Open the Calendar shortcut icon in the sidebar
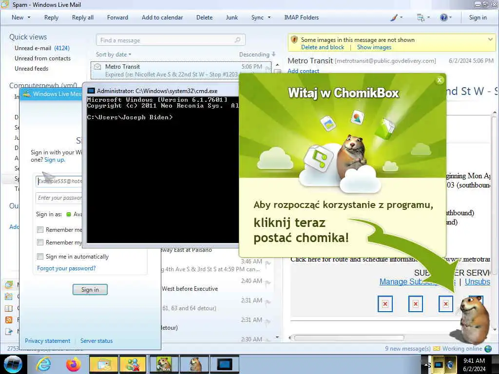The image size is (499, 374). point(9,297)
